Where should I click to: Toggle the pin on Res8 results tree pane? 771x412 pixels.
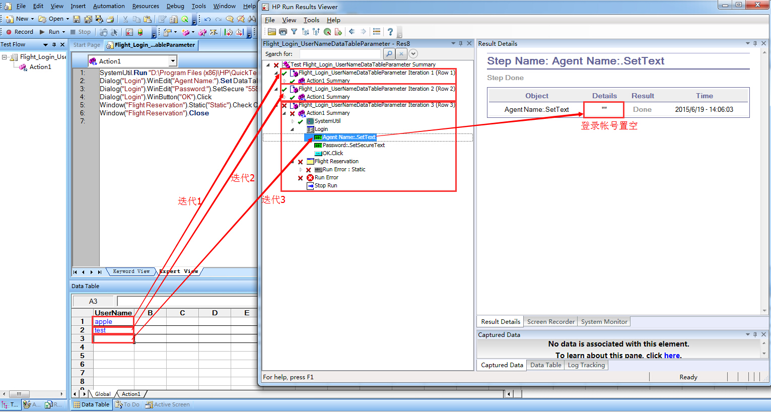460,44
